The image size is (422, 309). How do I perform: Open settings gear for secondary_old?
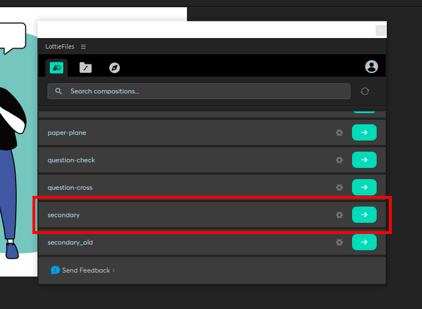pyautogui.click(x=339, y=242)
